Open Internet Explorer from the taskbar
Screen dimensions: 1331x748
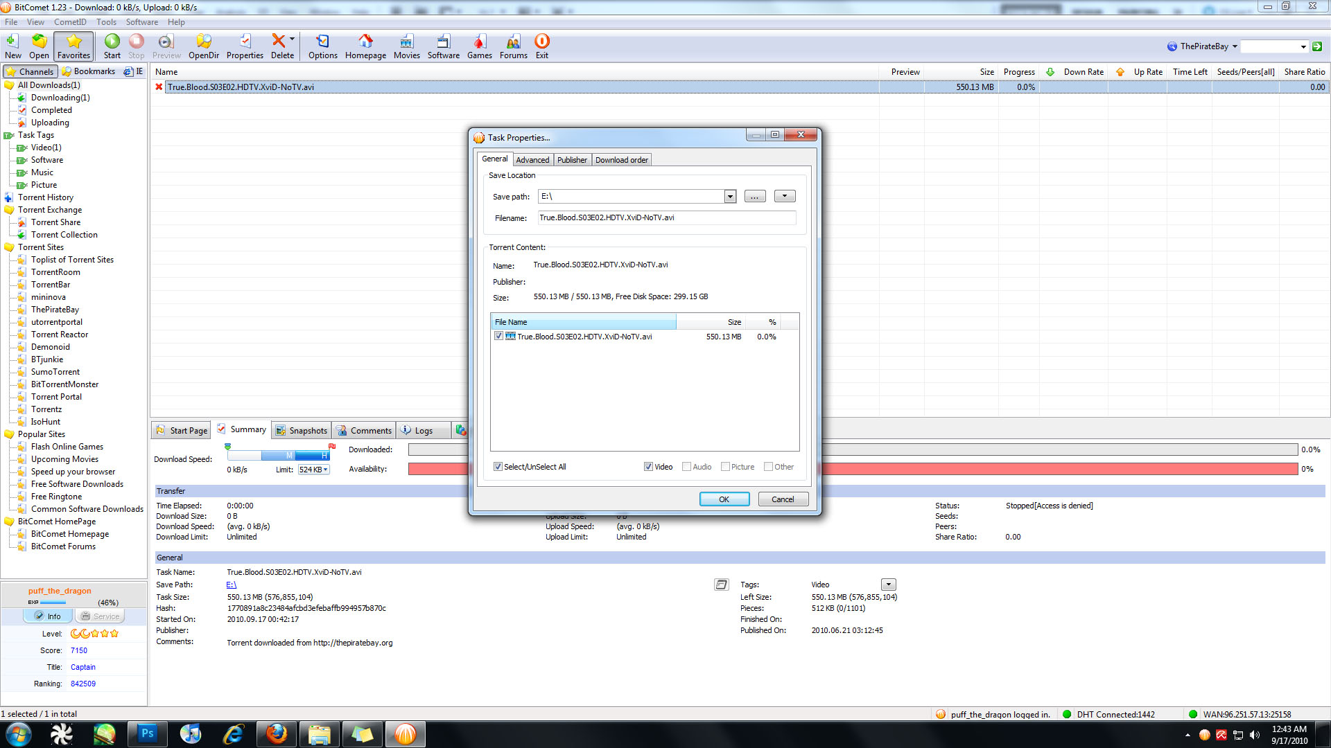coord(234,733)
